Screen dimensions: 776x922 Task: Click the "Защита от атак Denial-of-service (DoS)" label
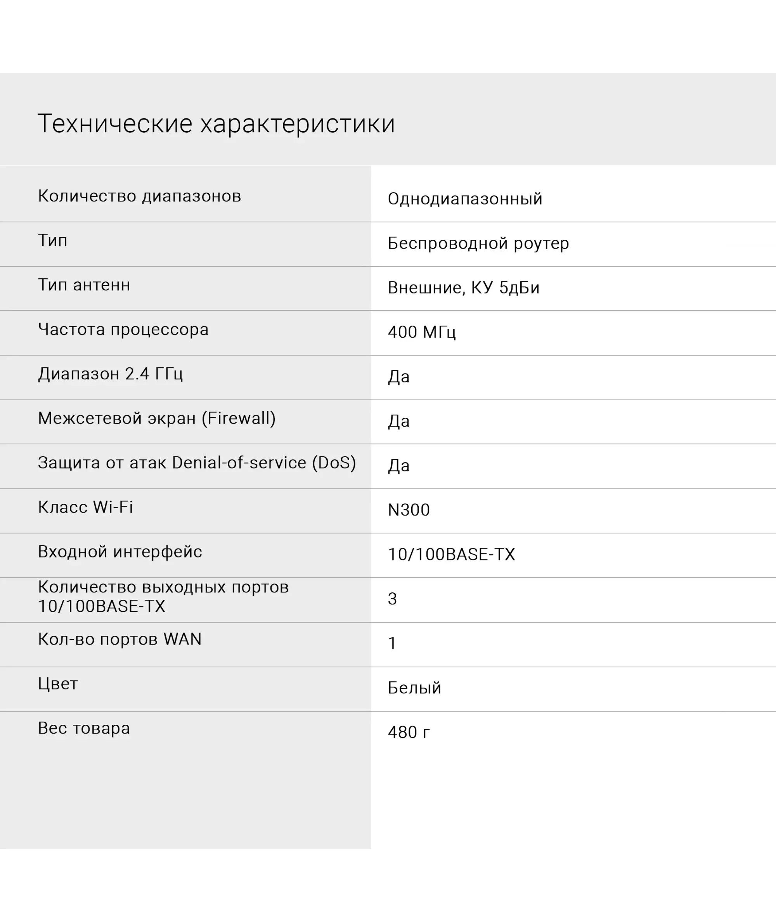(197, 462)
